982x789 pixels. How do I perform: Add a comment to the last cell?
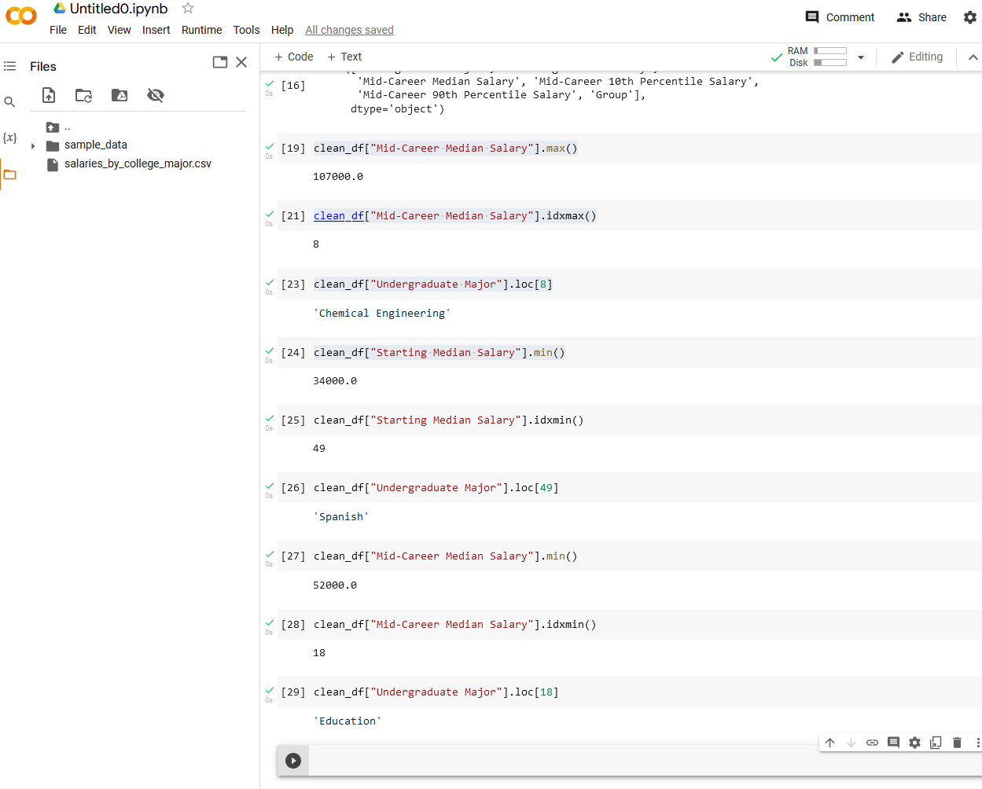click(x=893, y=742)
